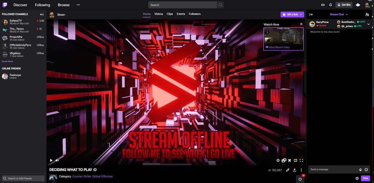Expand the bits leaderboard chevron

pos(369,24)
